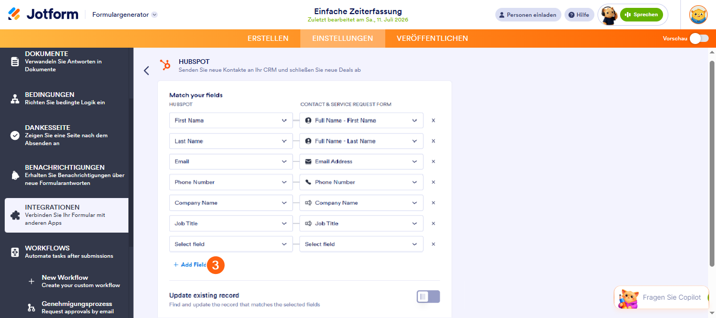Image resolution: width=716 pixels, height=318 pixels.
Task: Remove the Email mapping row
Action: pos(433,161)
